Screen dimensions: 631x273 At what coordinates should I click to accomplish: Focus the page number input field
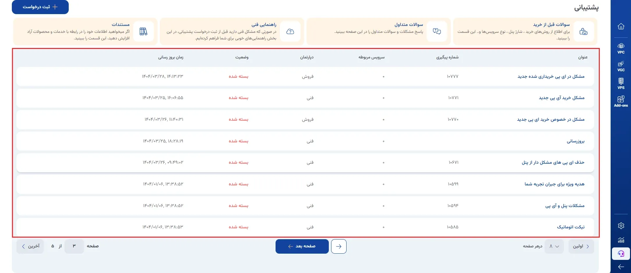click(74, 246)
